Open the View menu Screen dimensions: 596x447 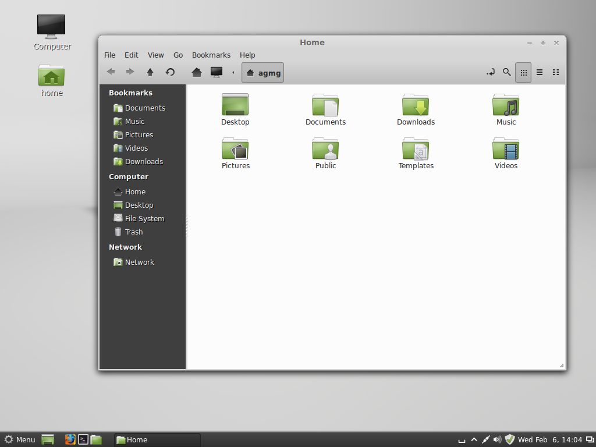[155, 55]
